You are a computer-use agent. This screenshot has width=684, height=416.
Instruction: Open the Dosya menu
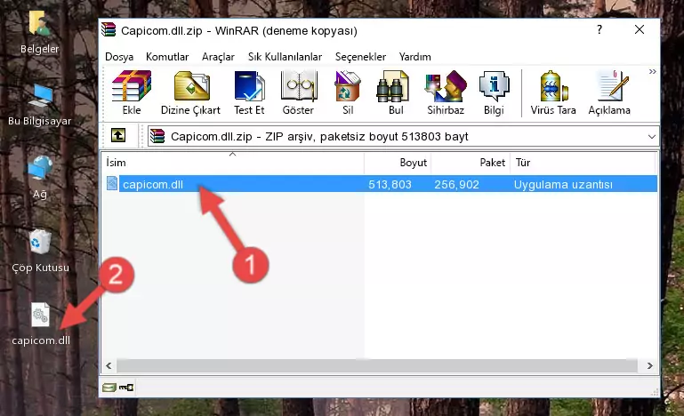(x=119, y=57)
